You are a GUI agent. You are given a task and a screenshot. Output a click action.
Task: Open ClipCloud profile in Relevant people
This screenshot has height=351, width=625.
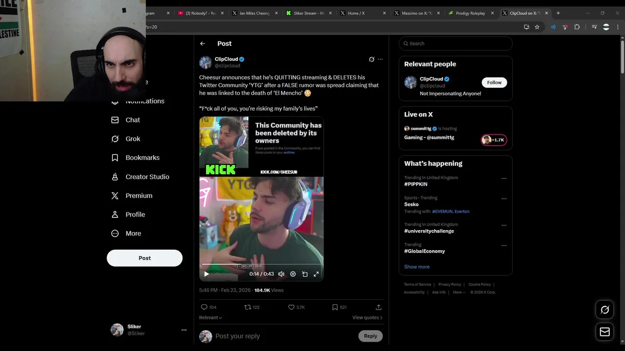pos(431,79)
